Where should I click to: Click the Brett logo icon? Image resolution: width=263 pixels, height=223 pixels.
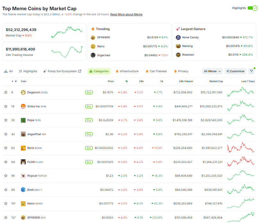23,189
